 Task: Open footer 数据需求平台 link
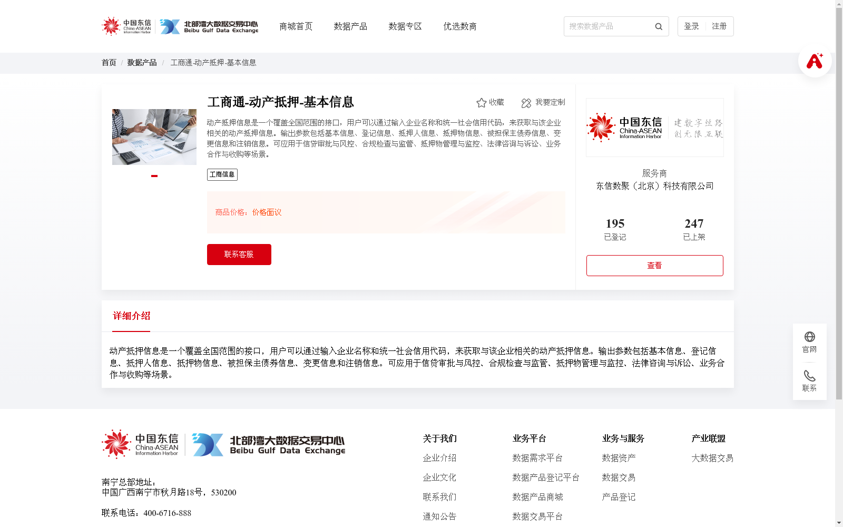pyautogui.click(x=537, y=458)
